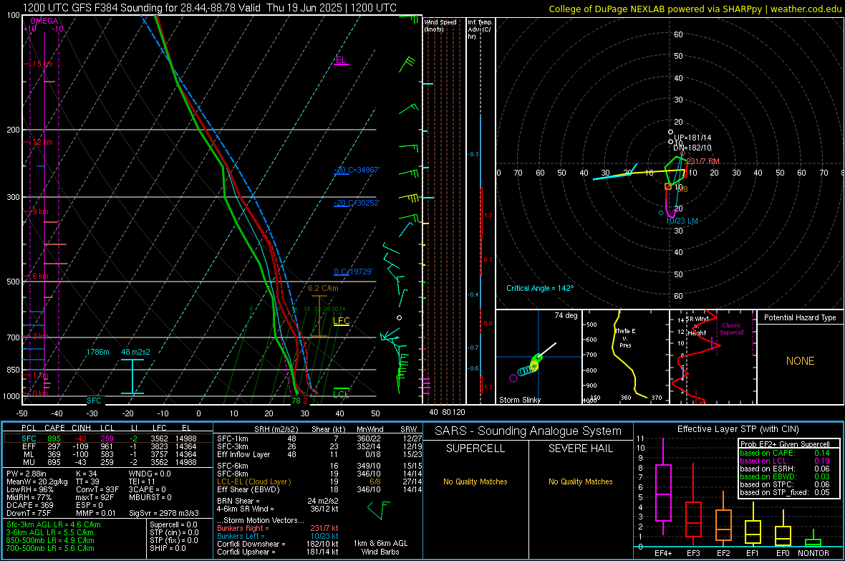The height and width of the screenshot is (561, 845).
Task: Click the LCL-EL (Cloud Layer) row label
Action: 253,481
